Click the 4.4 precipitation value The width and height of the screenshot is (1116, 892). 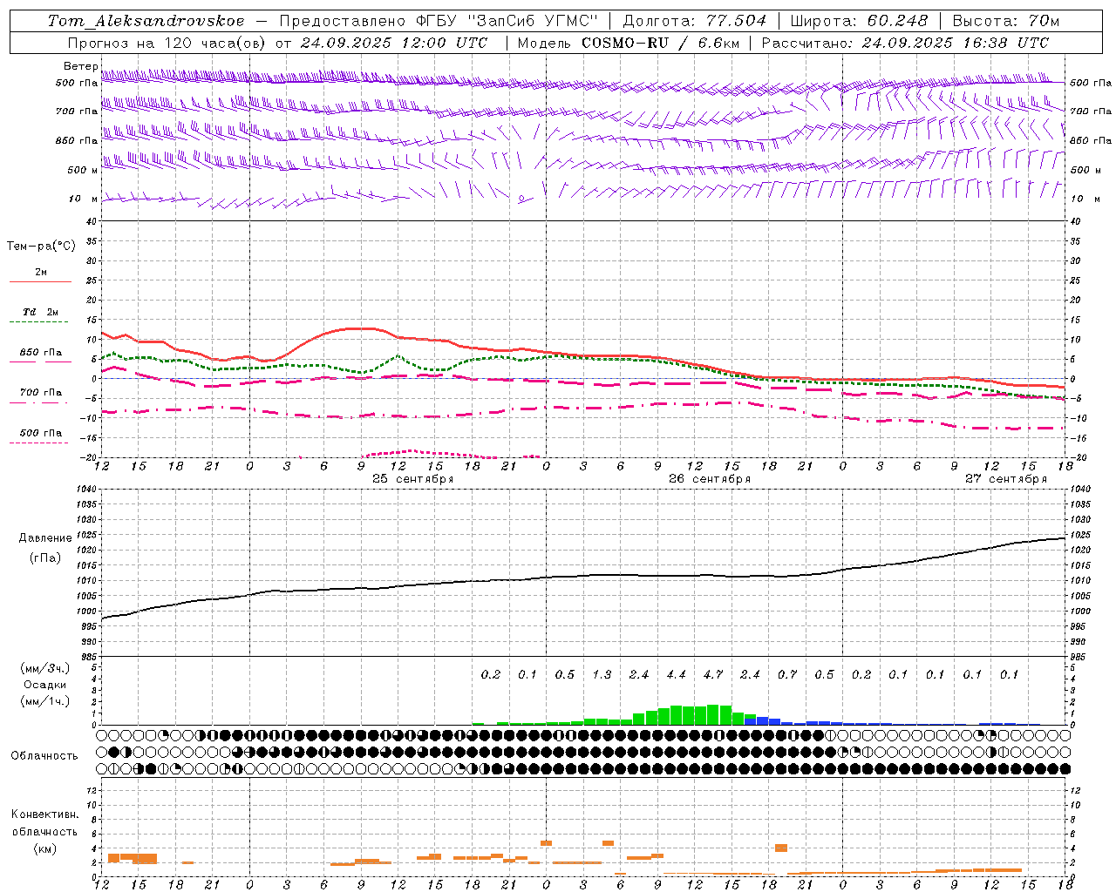[676, 675]
